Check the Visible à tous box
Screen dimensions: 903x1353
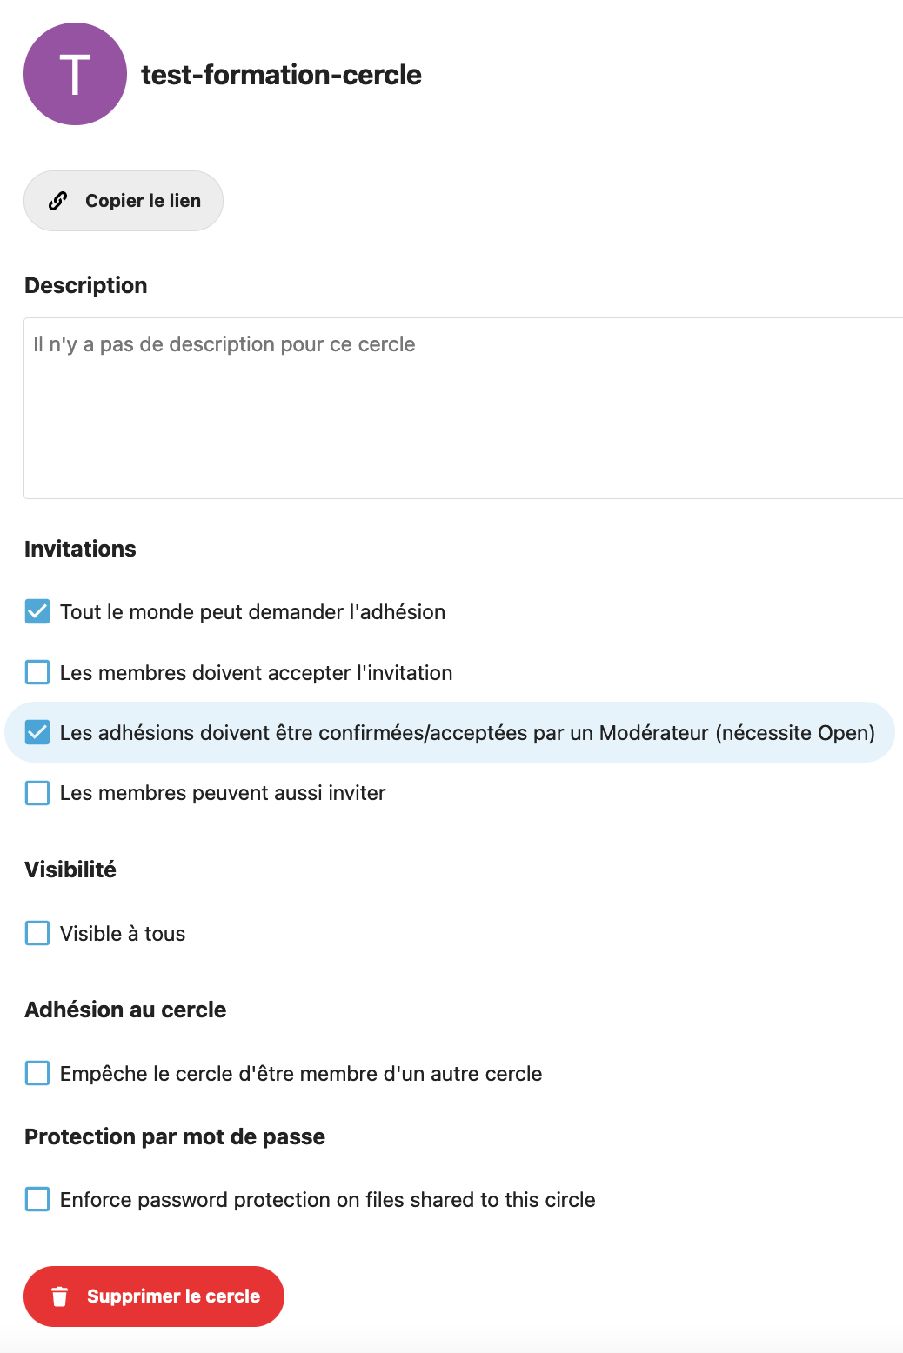(37, 933)
